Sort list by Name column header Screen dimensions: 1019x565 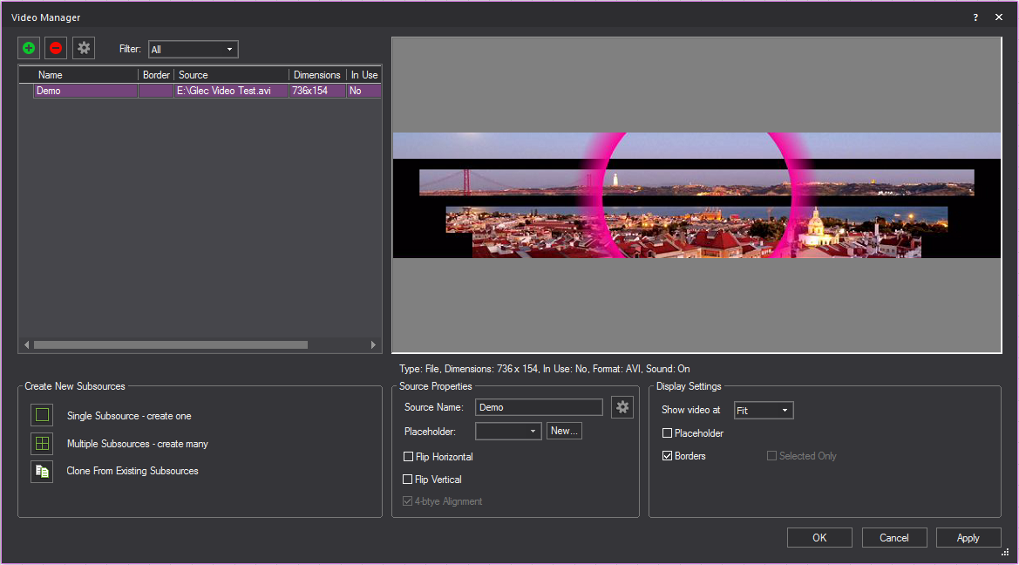coord(85,75)
